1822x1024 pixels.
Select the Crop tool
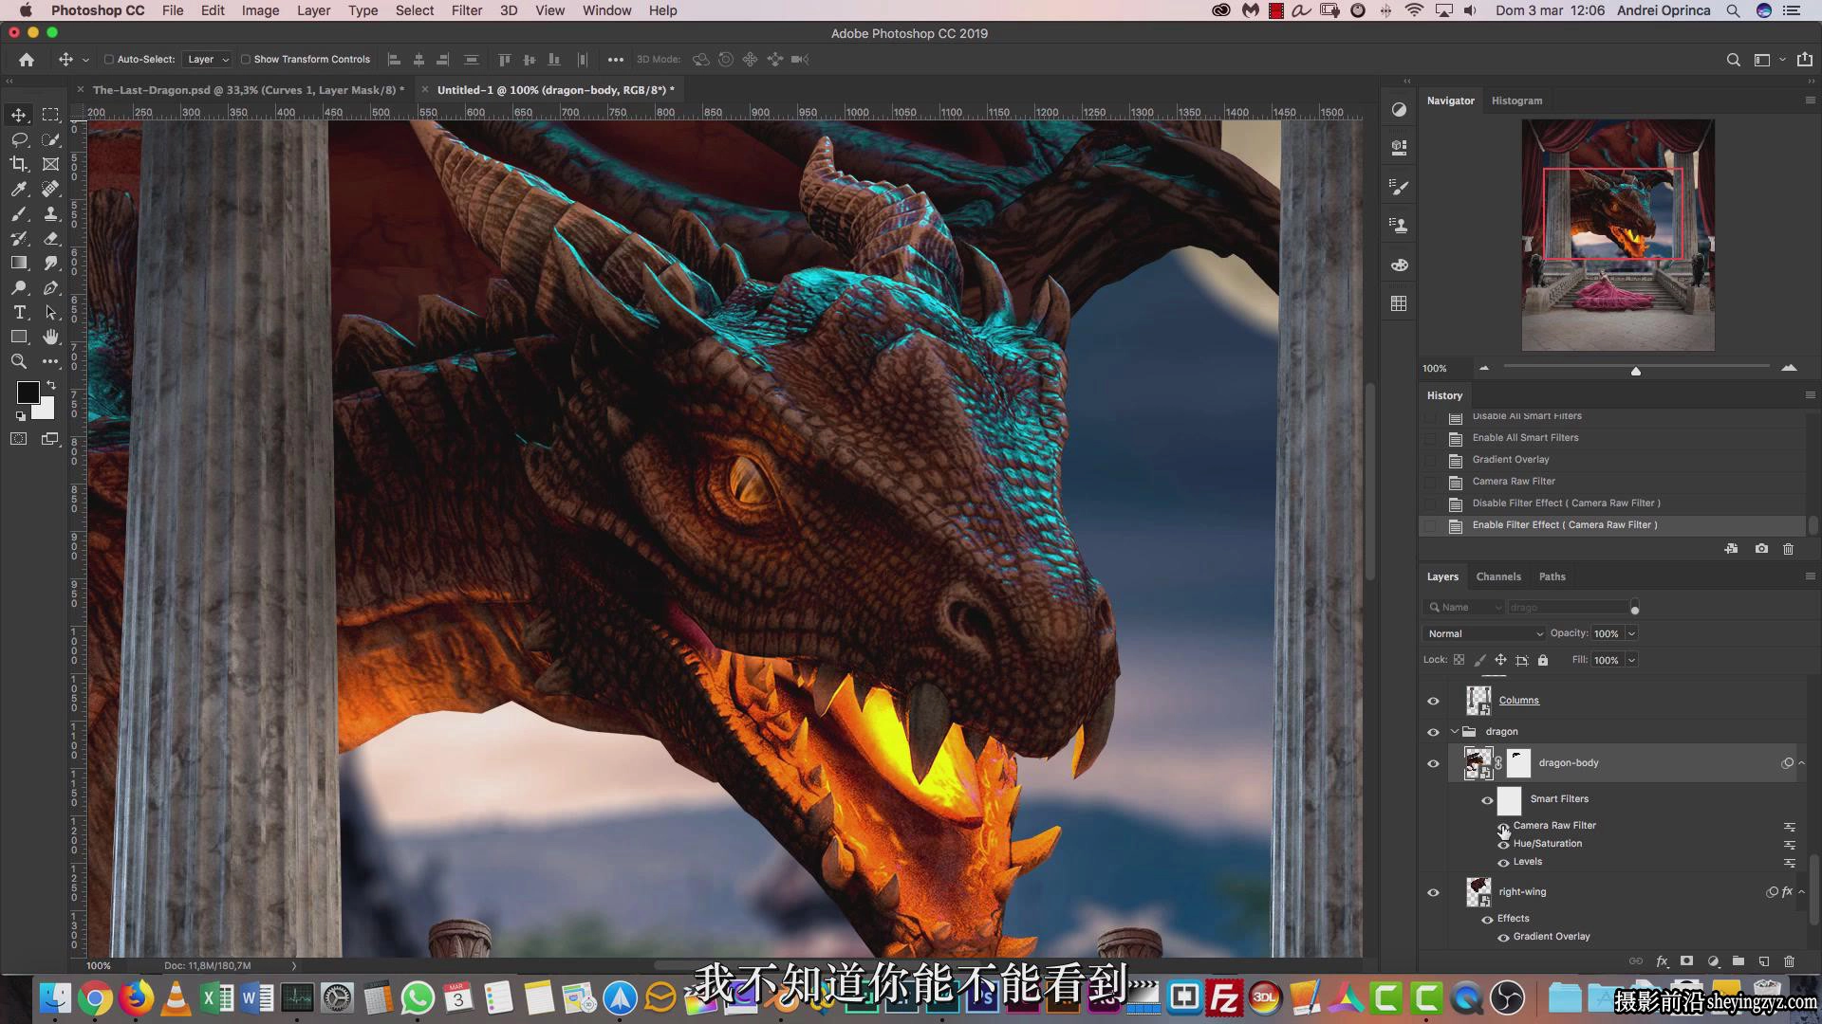[19, 164]
